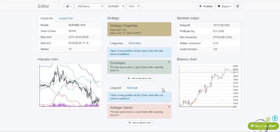Open the Strategy Properties block
280x132 pixels.
point(139,29)
